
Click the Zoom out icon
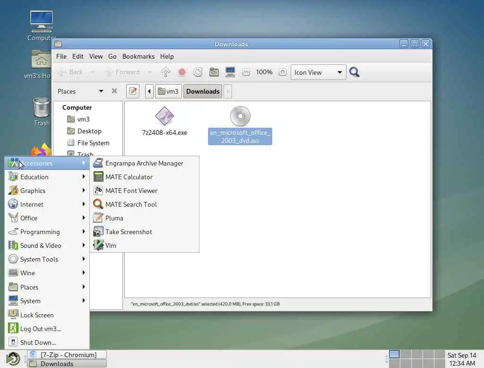point(246,72)
